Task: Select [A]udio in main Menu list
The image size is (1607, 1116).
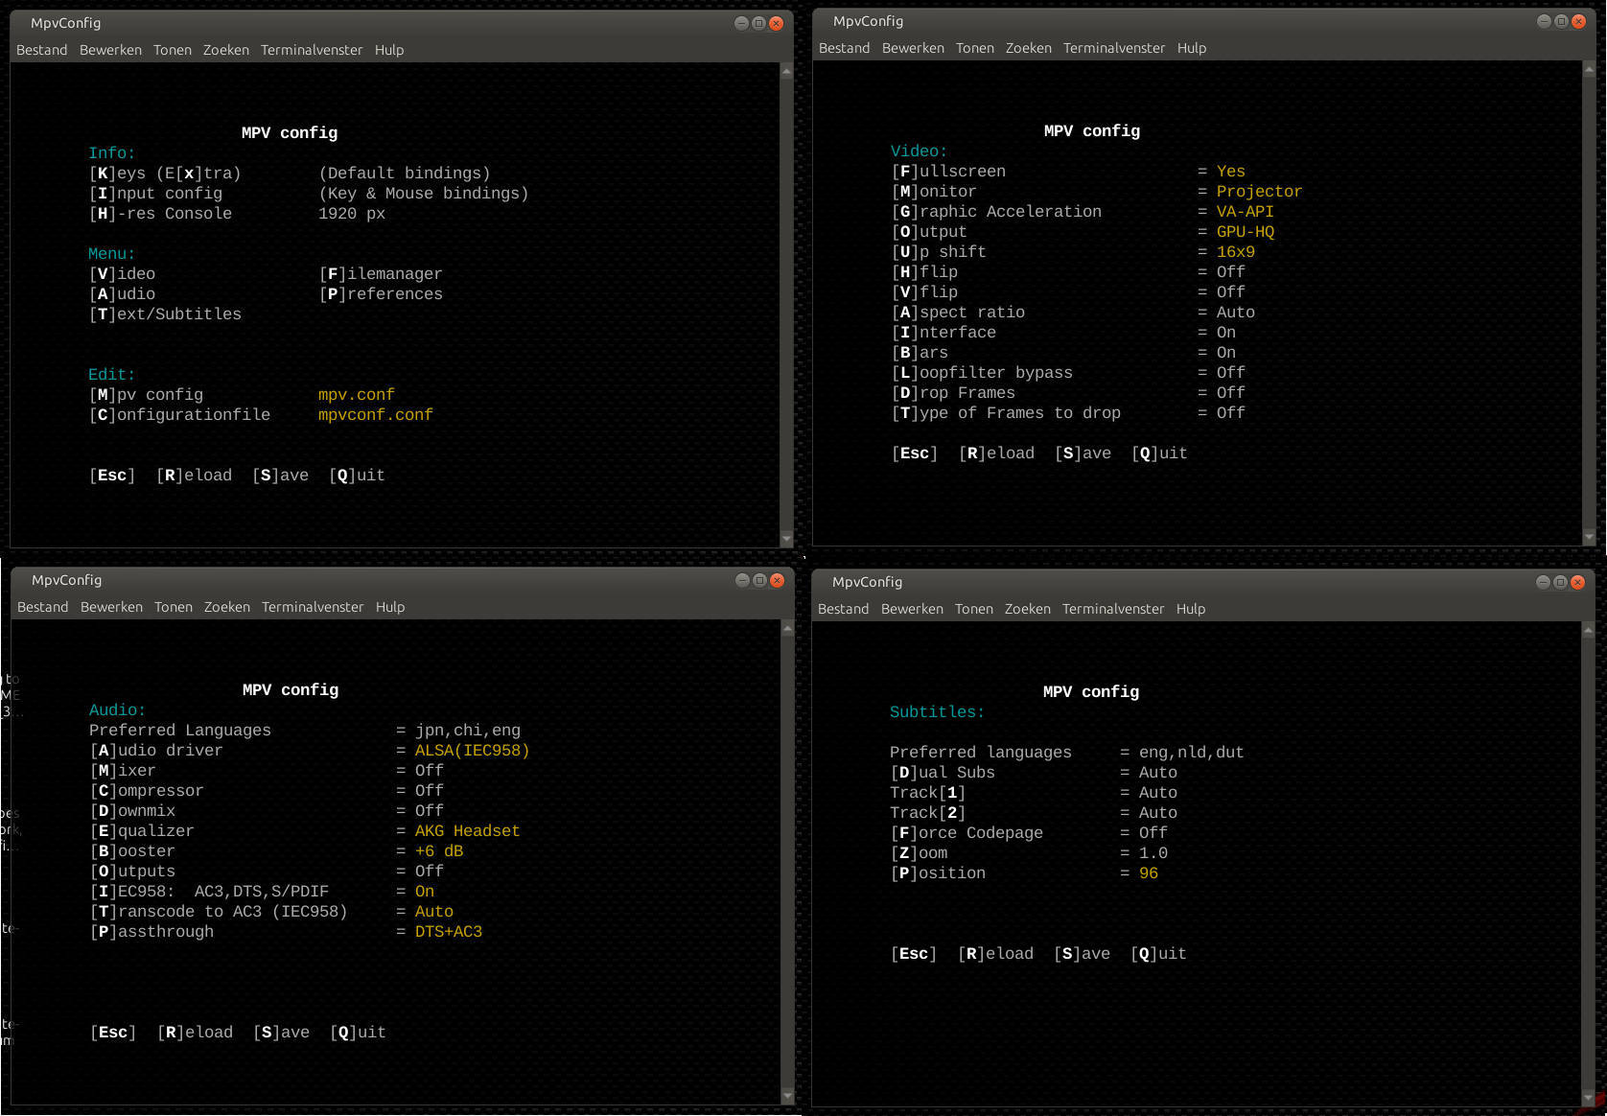Action: [122, 294]
